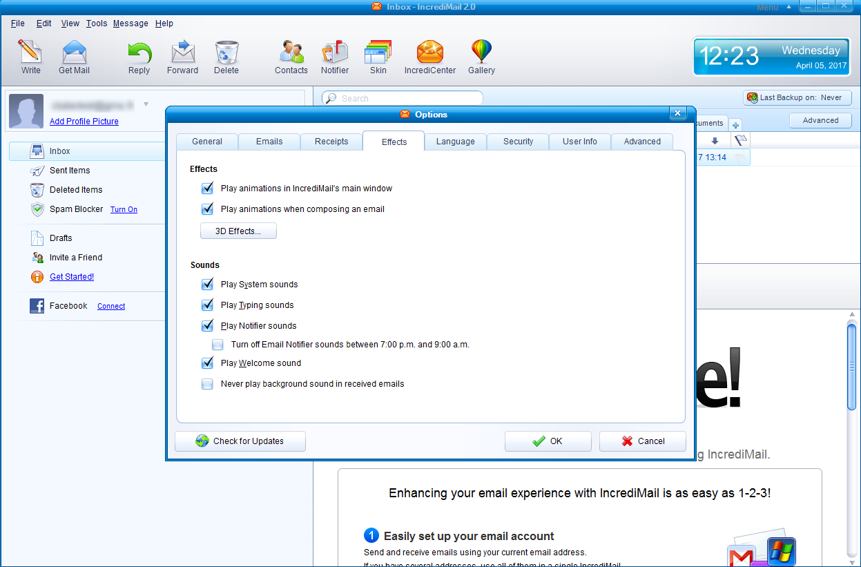Click inside the Search field
Viewport: 861px width, 567px height.
click(x=407, y=99)
